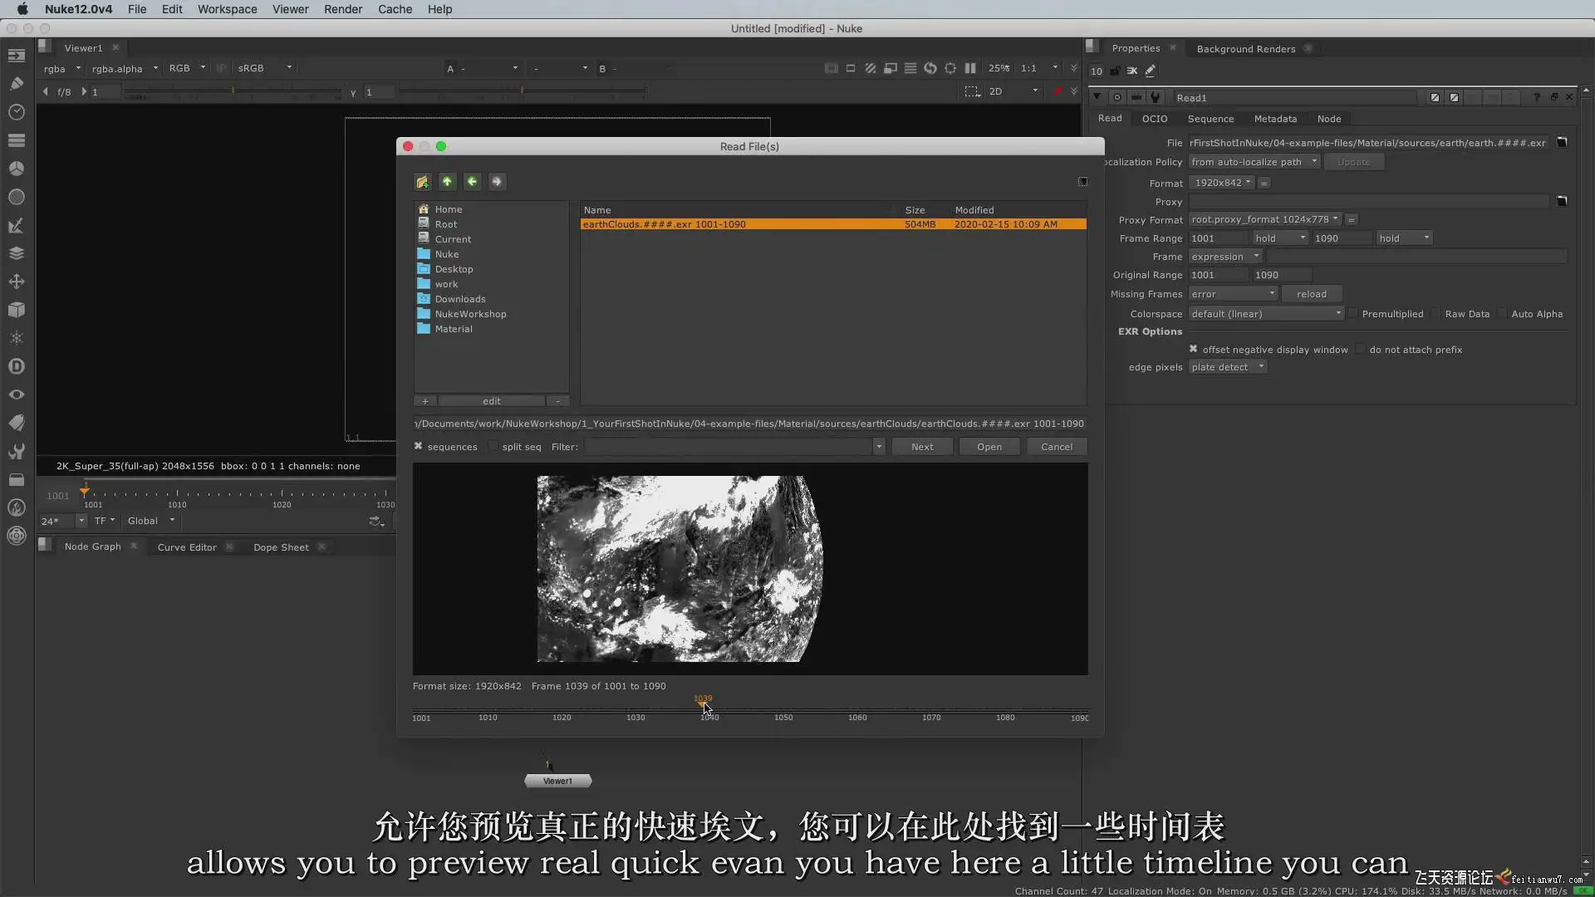1595x897 pixels.
Task: Open the Render menu
Action: (x=342, y=9)
